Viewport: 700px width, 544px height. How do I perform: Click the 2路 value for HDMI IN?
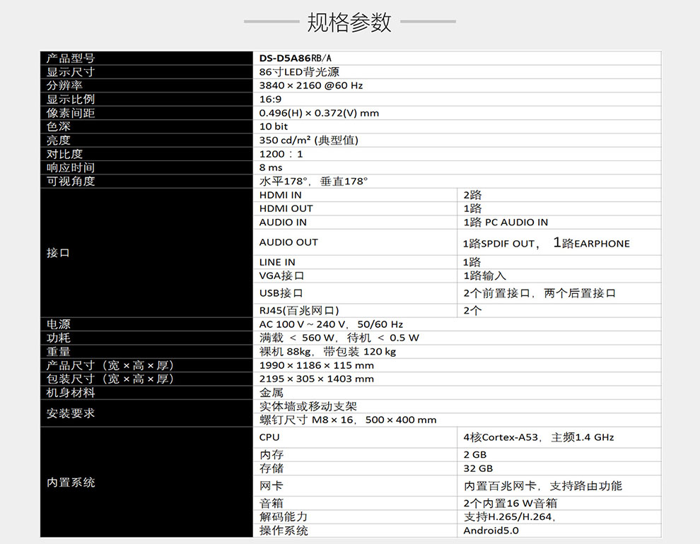tap(472, 195)
